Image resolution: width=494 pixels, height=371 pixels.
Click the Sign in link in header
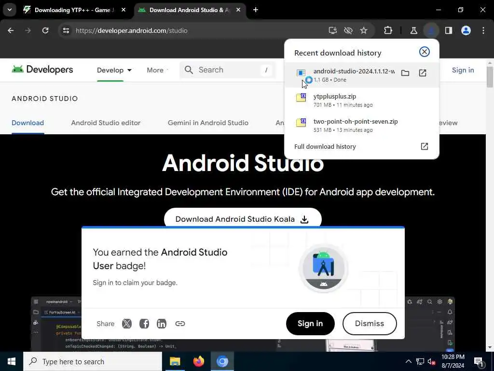pyautogui.click(x=463, y=70)
